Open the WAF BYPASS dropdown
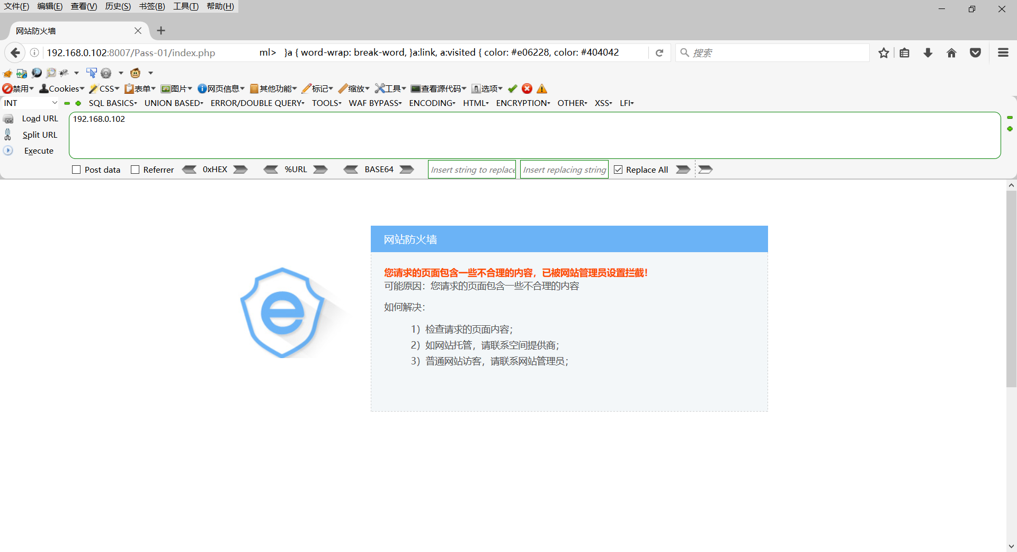Screen dimensions: 1017x552 [x=375, y=103]
